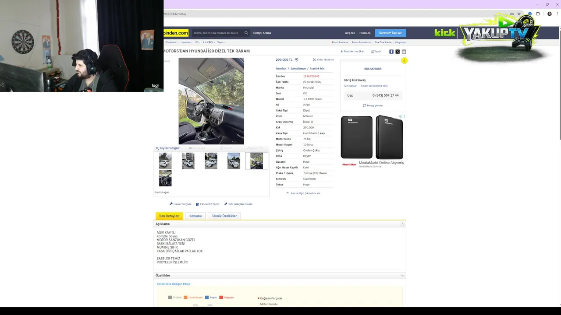Open Kredi Teklifi Al link

click(323, 60)
